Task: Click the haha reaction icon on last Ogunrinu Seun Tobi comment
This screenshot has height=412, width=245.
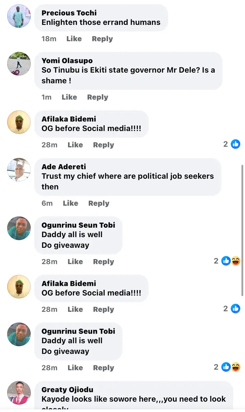Action: pyautogui.click(x=235, y=367)
